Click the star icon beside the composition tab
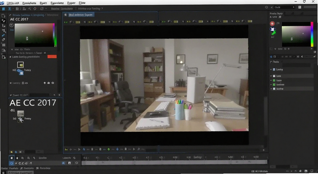This screenshot has width=318, height=174. click(x=66, y=15)
